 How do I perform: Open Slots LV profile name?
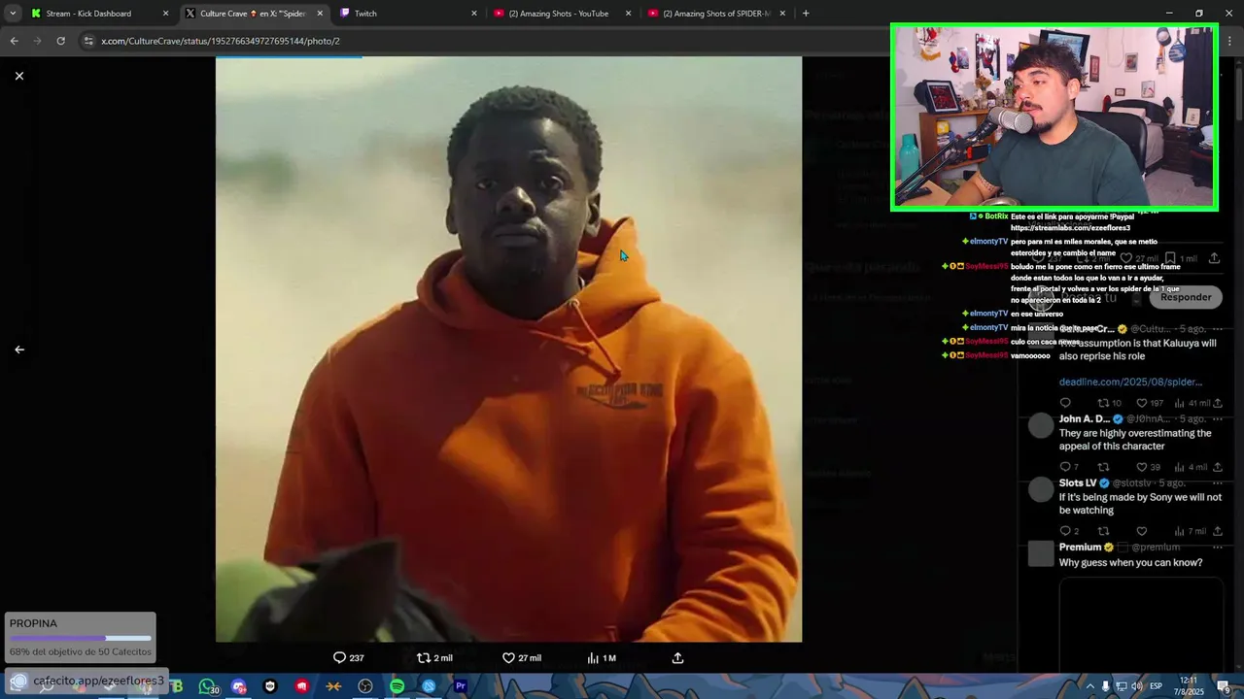point(1078,483)
